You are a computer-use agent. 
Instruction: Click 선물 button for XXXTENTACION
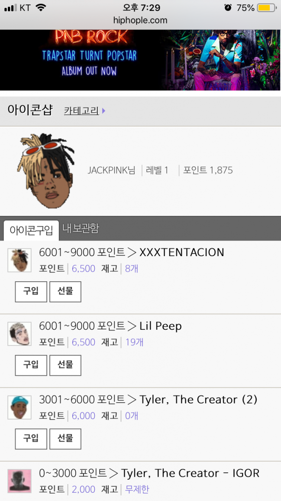pos(65,291)
